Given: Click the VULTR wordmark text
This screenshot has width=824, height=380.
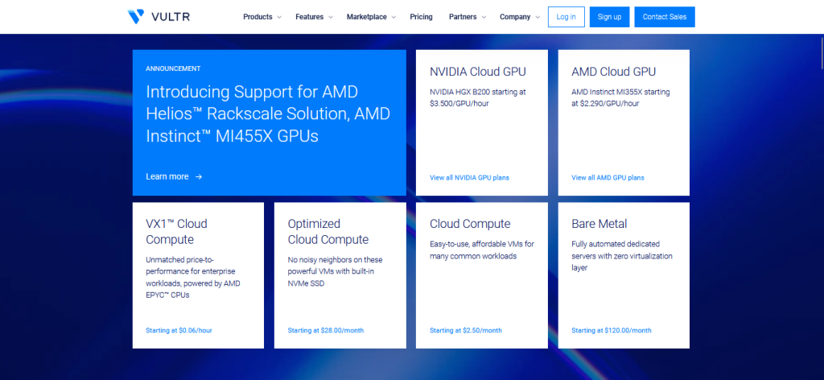Looking at the screenshot, I should 171,17.
